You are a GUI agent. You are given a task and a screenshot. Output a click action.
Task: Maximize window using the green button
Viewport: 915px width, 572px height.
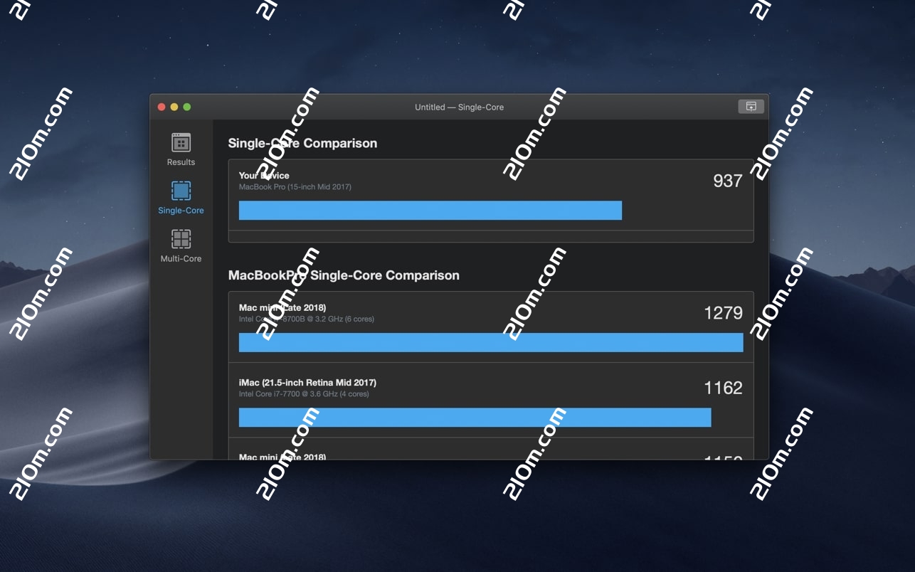coord(187,107)
